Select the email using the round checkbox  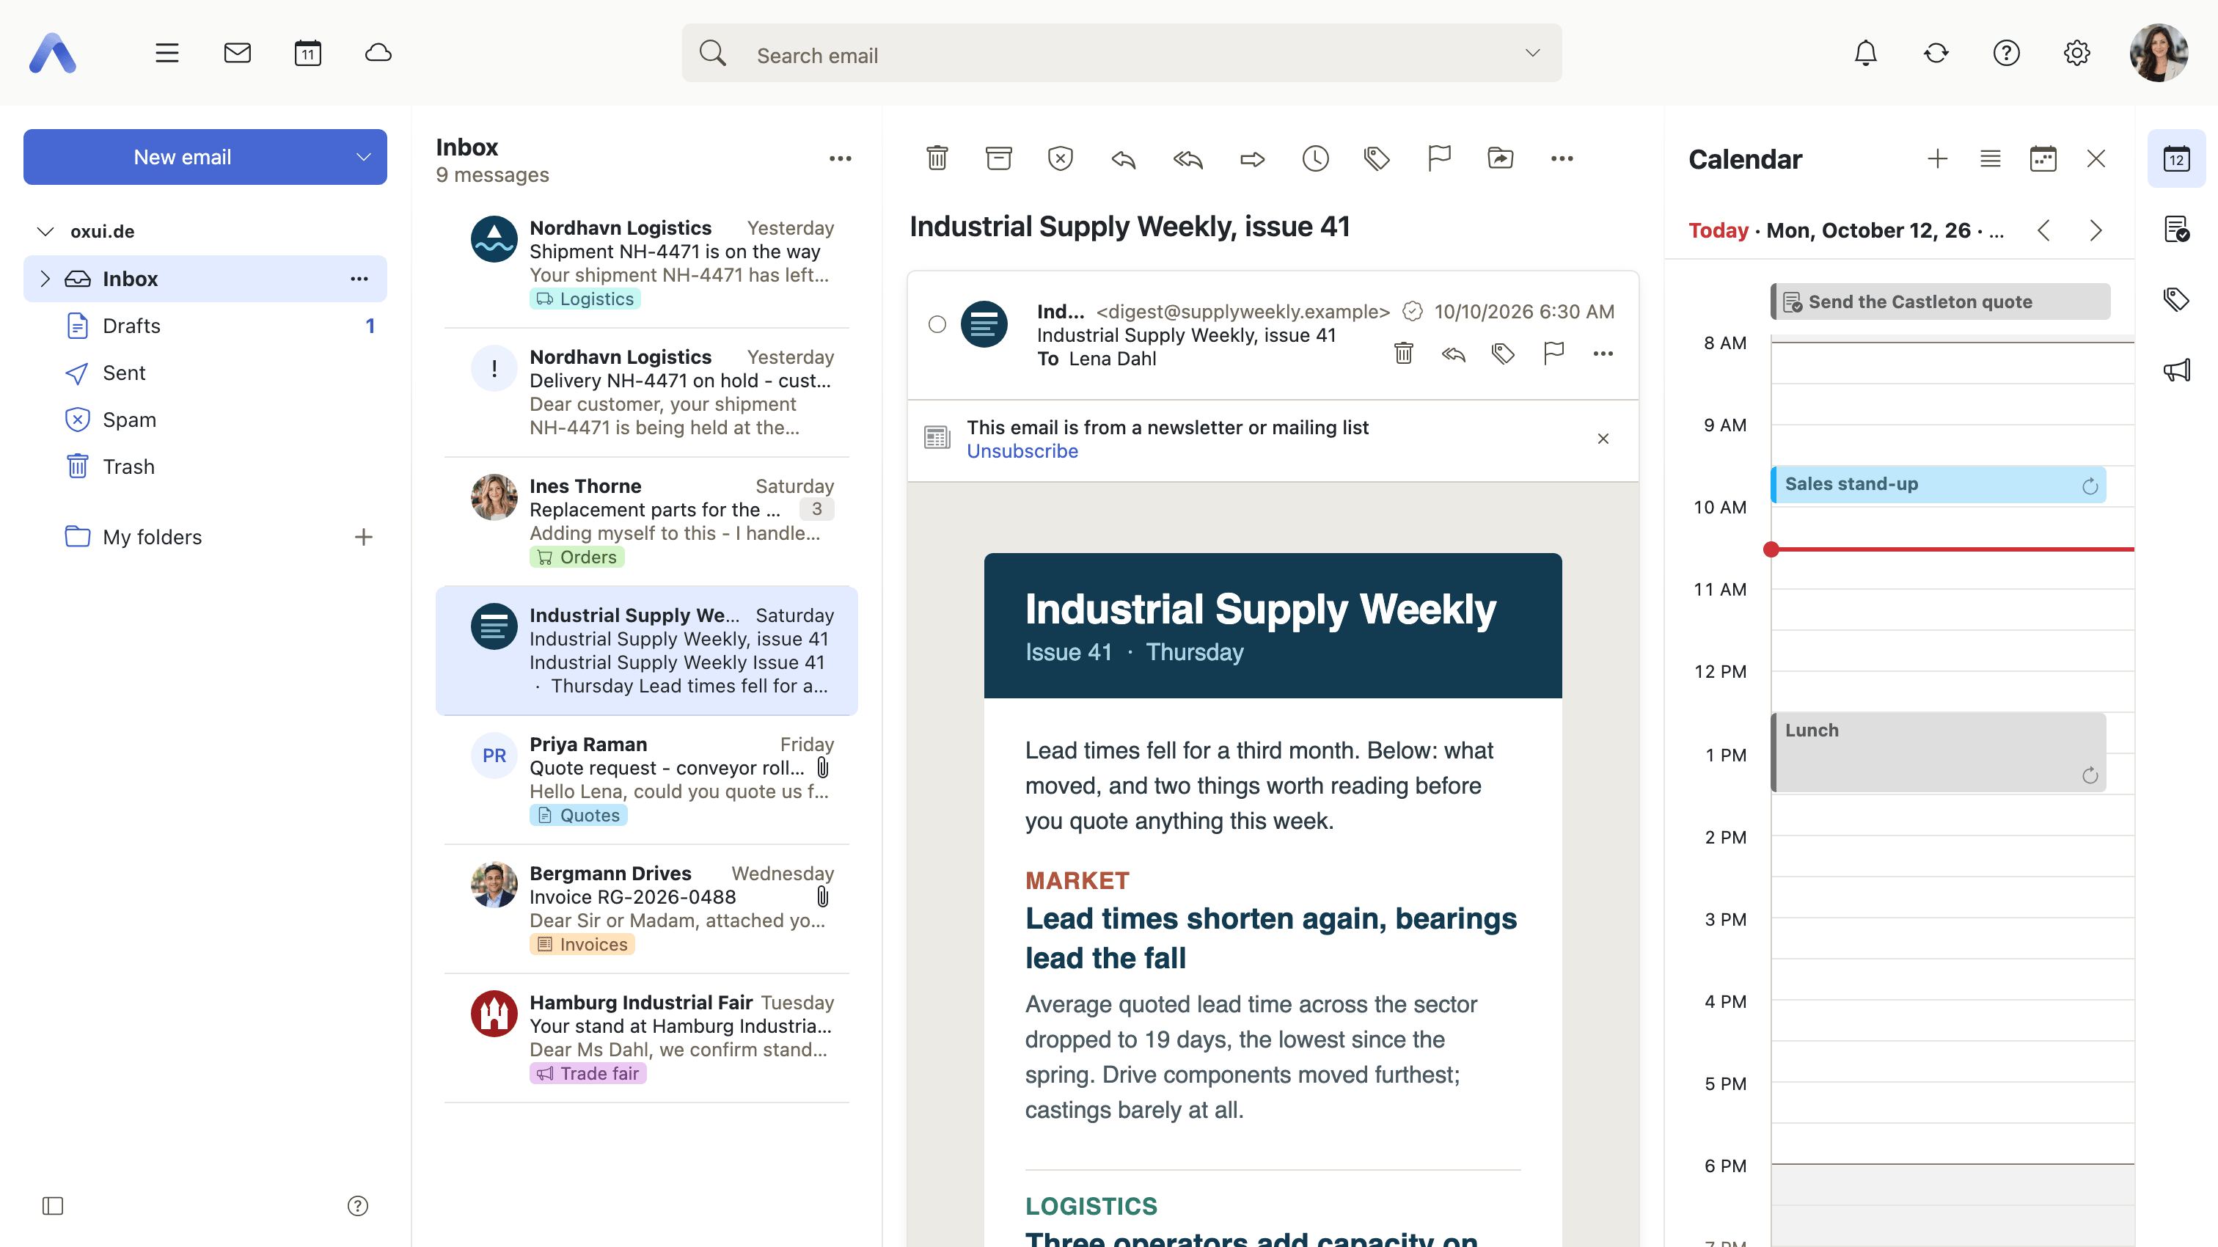point(937,323)
